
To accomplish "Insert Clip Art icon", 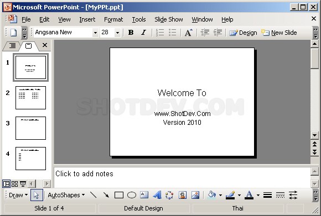I will (183, 195).
